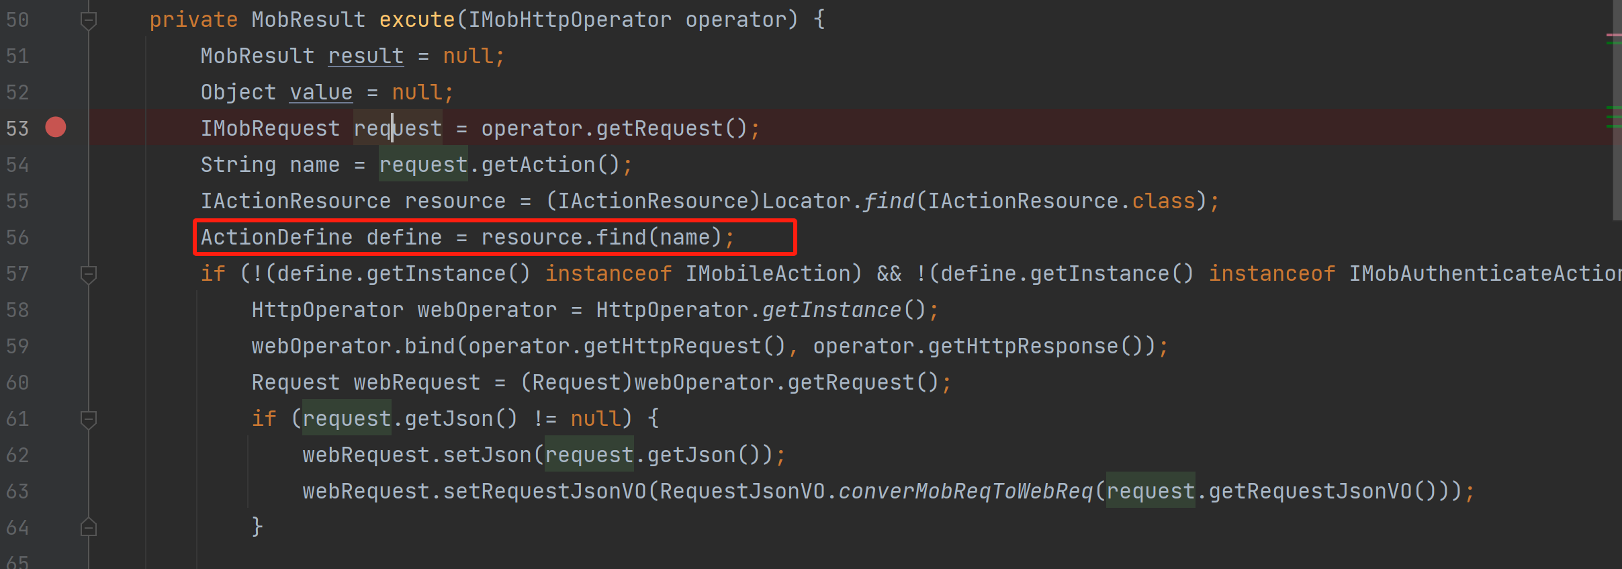The width and height of the screenshot is (1622, 569).
Task: Click HttpOperator.getInstance call on line 58
Action: 831,310
